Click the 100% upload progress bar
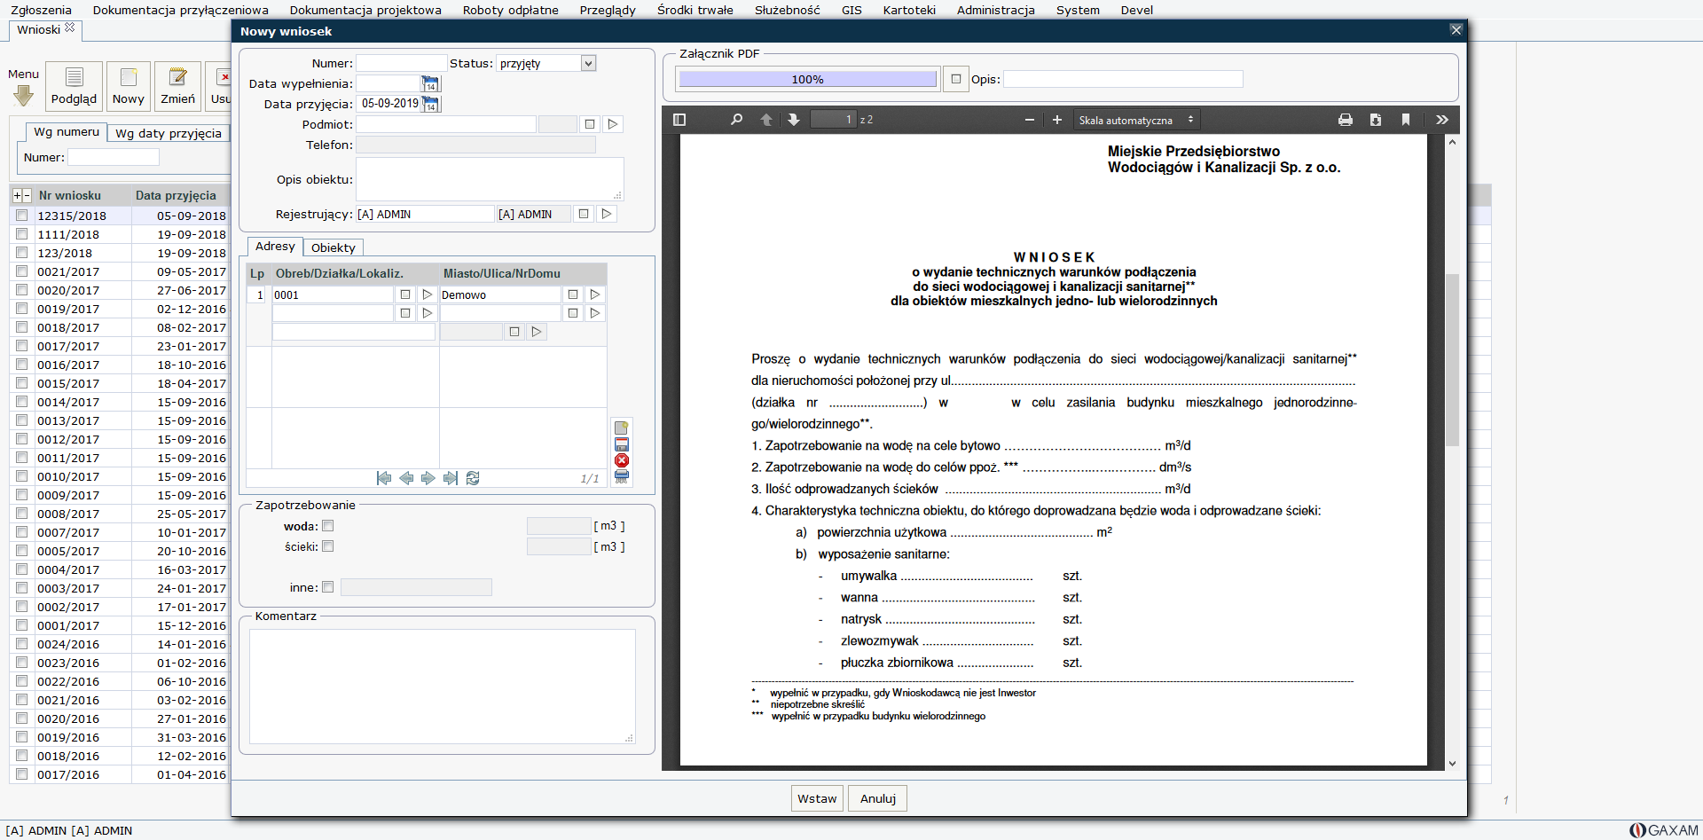The image size is (1703, 840). pos(807,79)
